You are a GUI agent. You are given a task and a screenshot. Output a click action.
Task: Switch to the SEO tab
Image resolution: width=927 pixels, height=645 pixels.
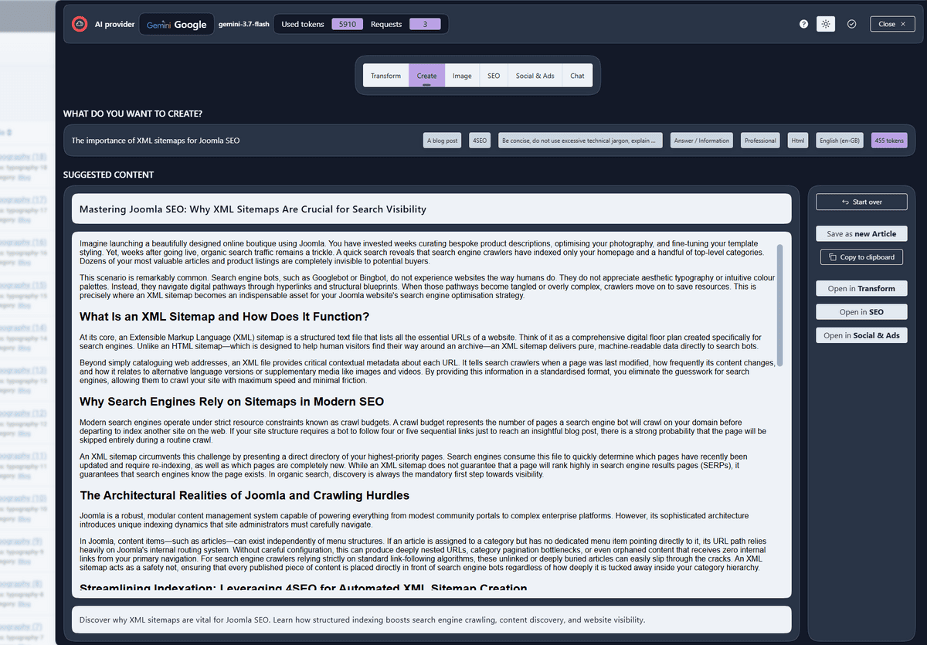pyautogui.click(x=493, y=76)
